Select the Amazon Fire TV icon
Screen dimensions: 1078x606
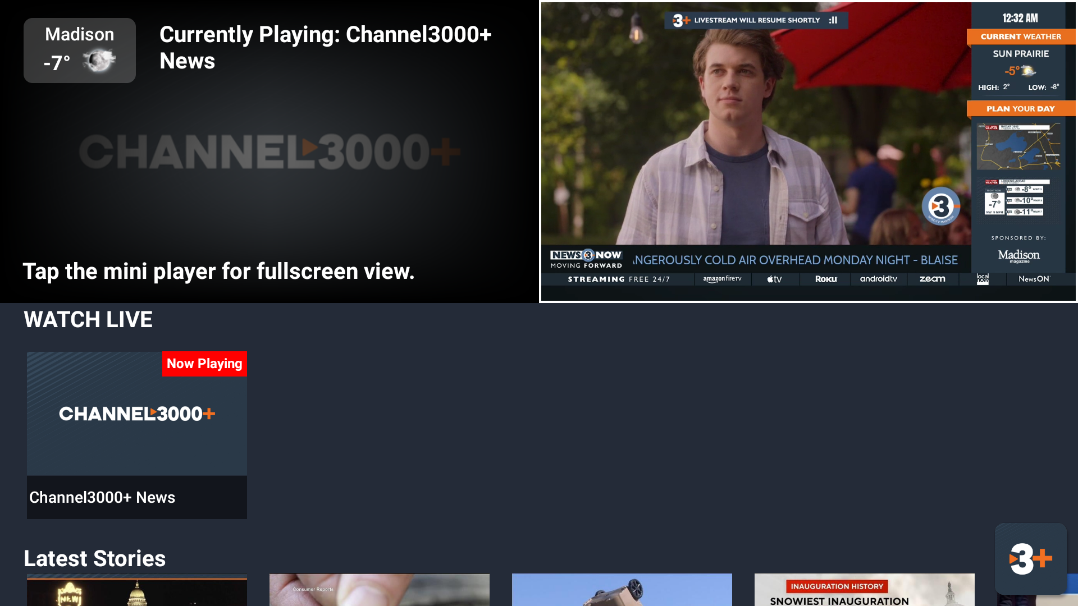[x=723, y=279]
